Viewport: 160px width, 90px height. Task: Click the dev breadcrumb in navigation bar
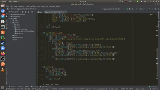pyautogui.click(x=8, y=9)
